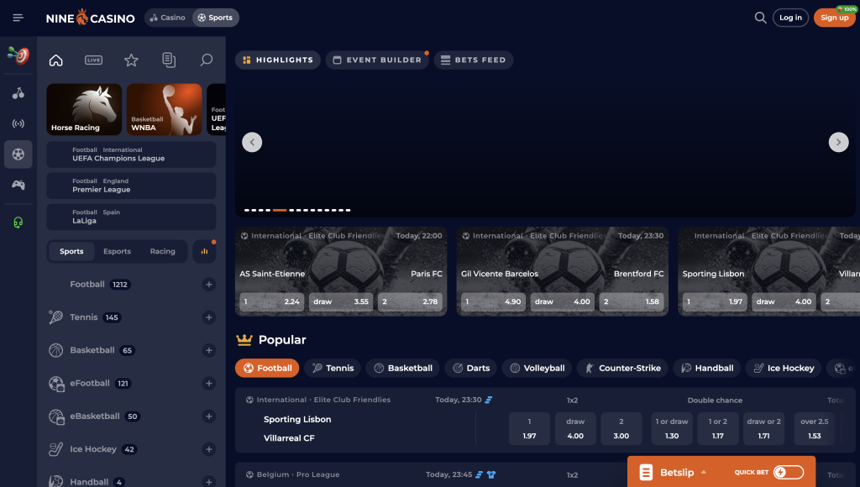Select over 2.5 odds 1.53
Viewport: 860px width, 487px height.
[815, 428]
